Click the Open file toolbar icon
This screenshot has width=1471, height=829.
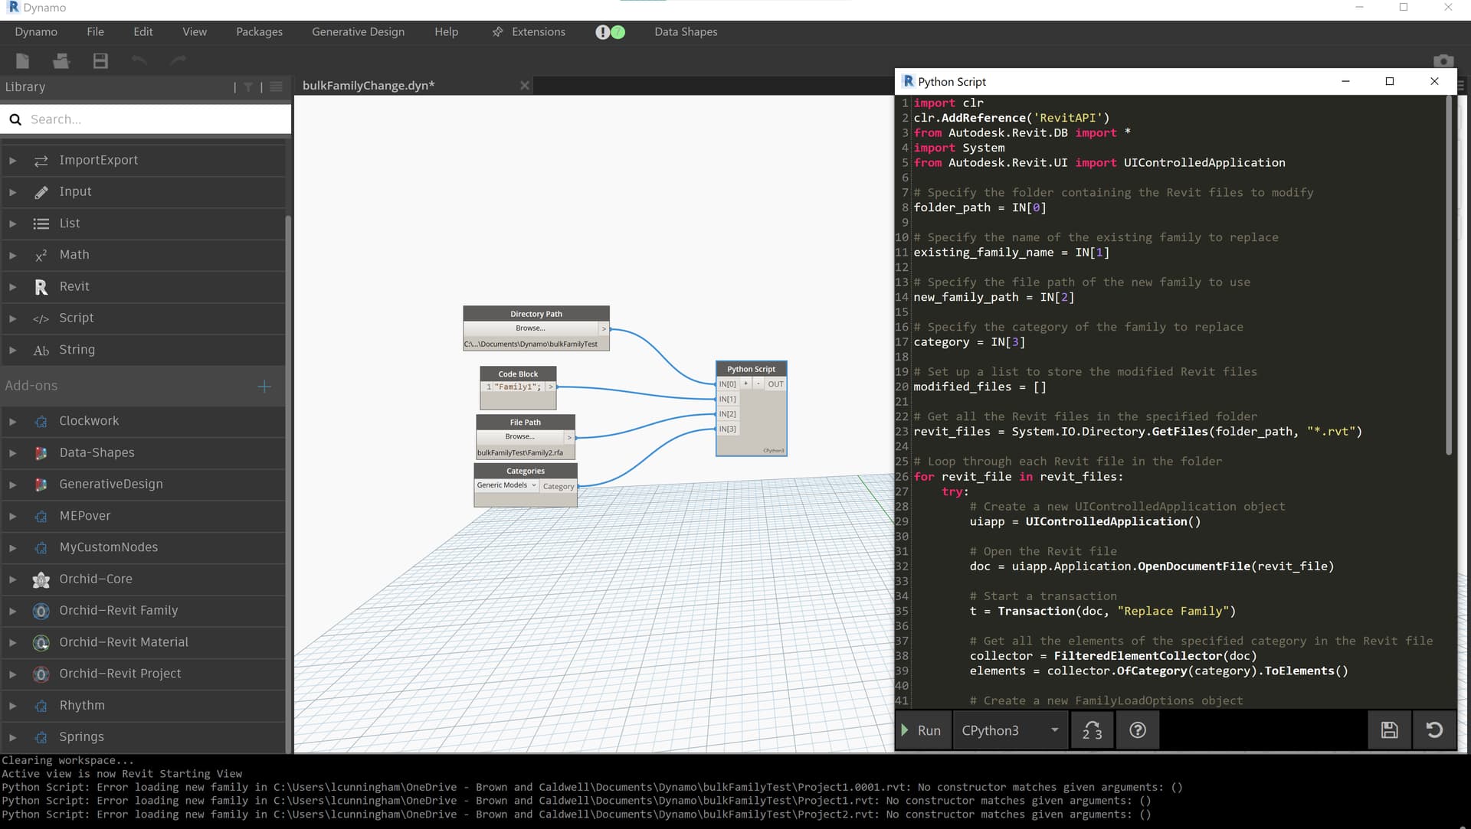click(61, 61)
